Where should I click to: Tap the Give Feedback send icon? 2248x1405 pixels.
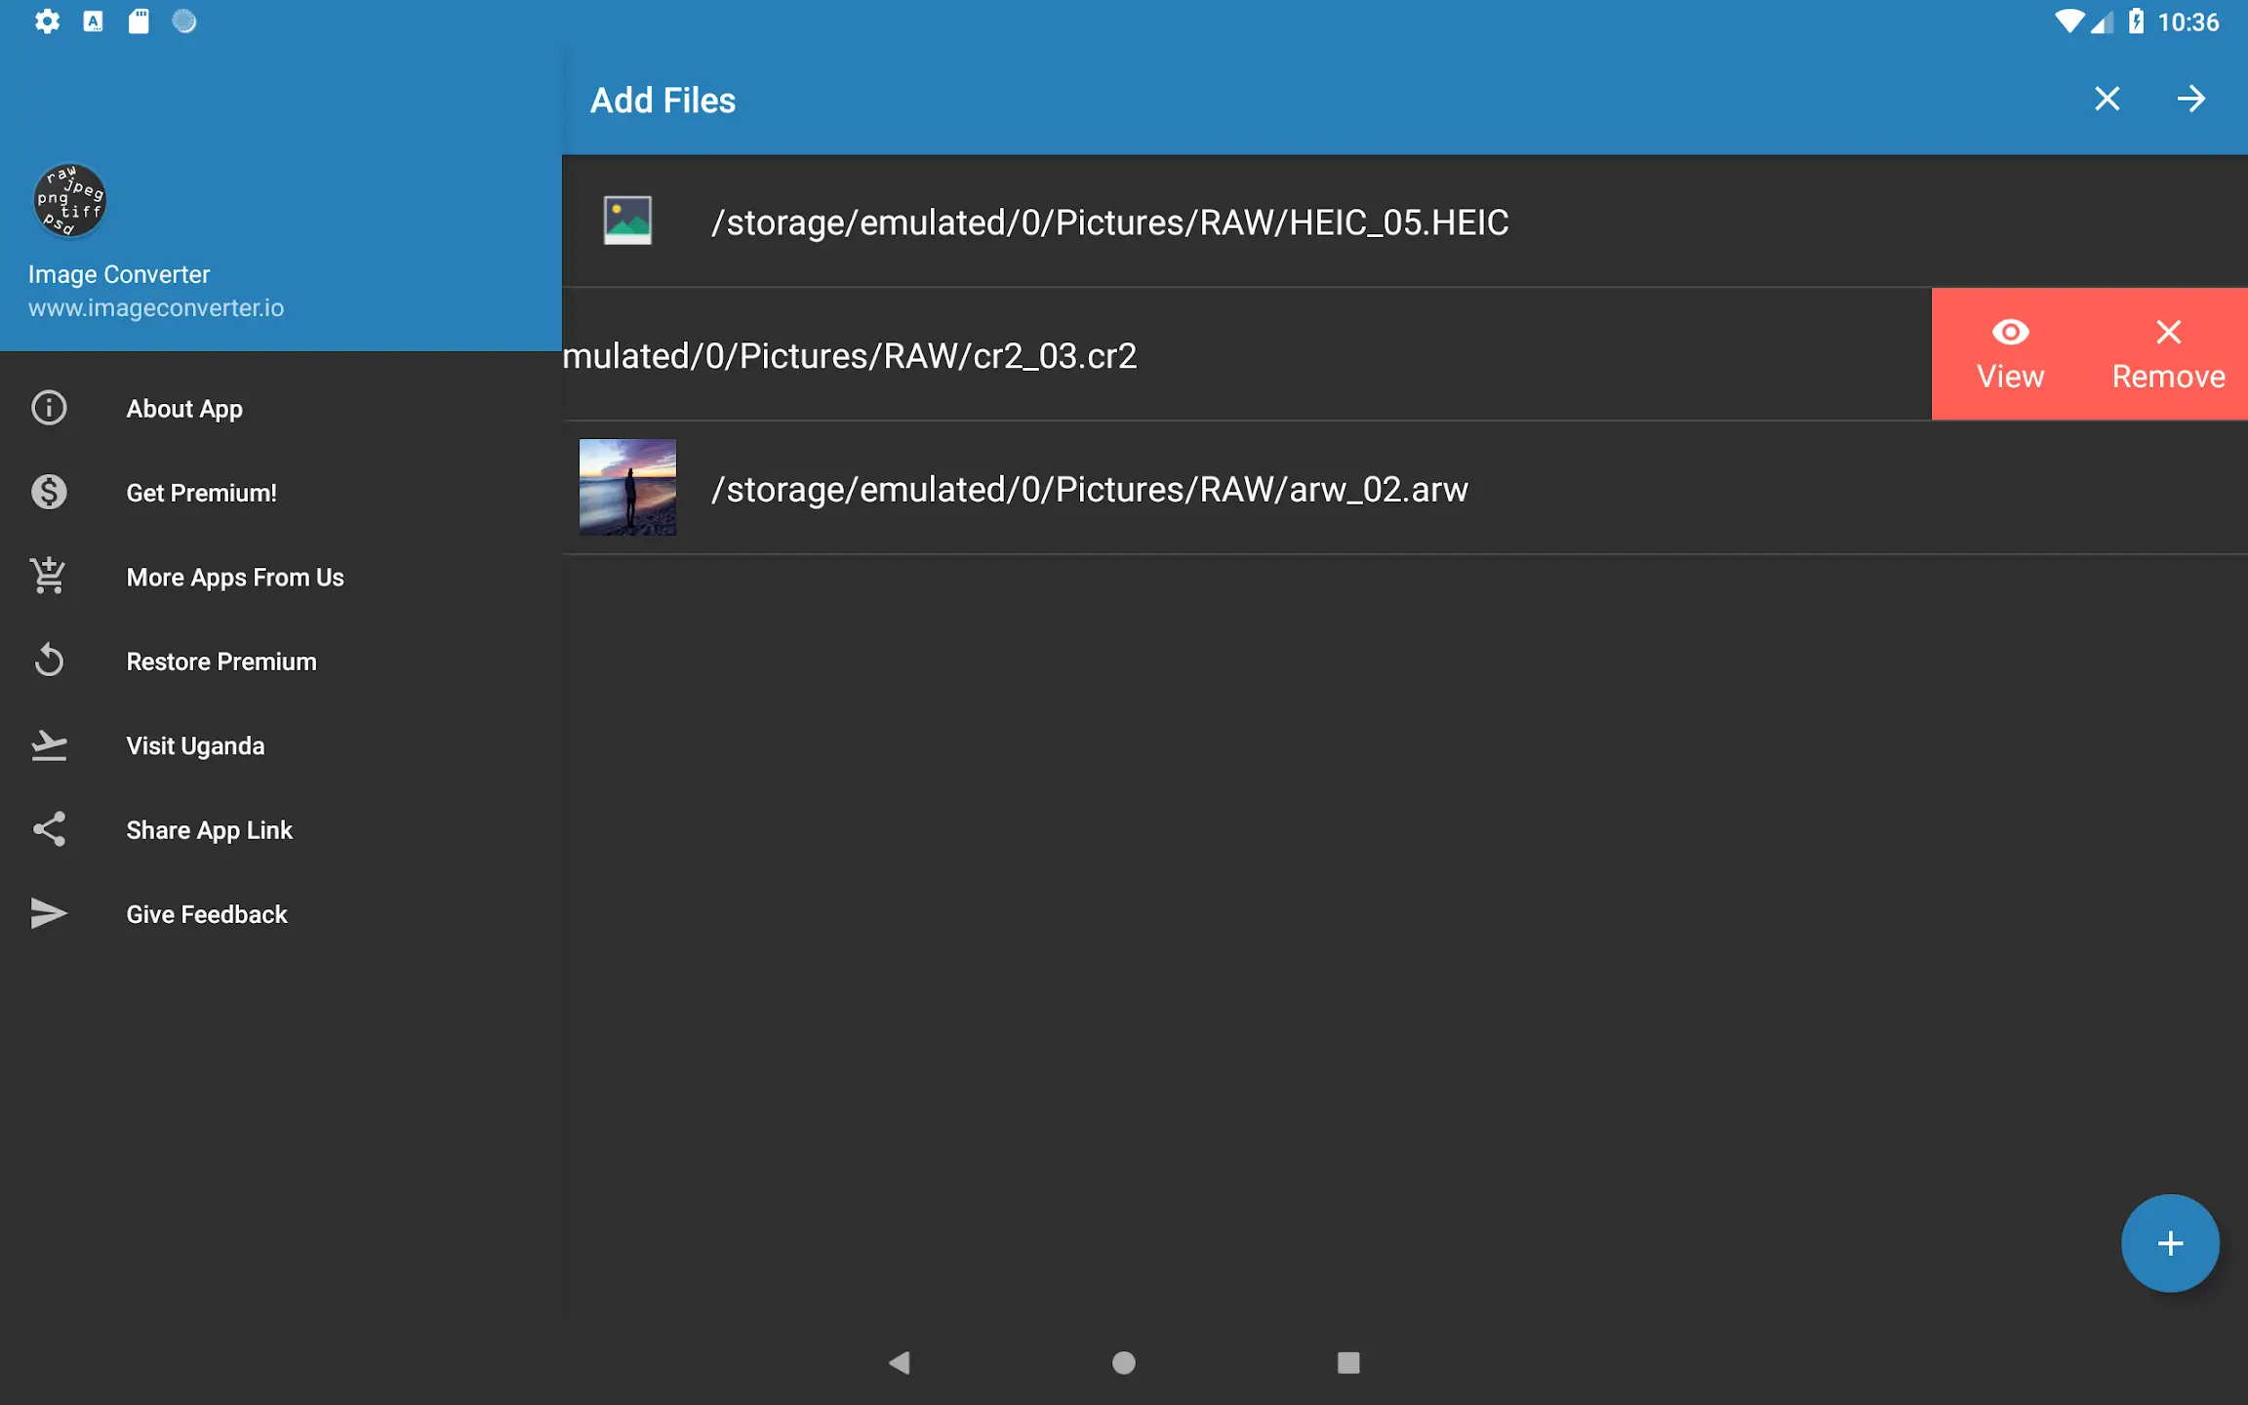point(48,913)
